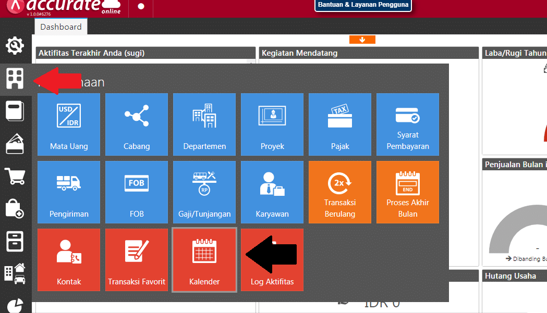547x313 pixels.
Task: Switch to the Dashboard tab
Action: pyautogui.click(x=60, y=27)
